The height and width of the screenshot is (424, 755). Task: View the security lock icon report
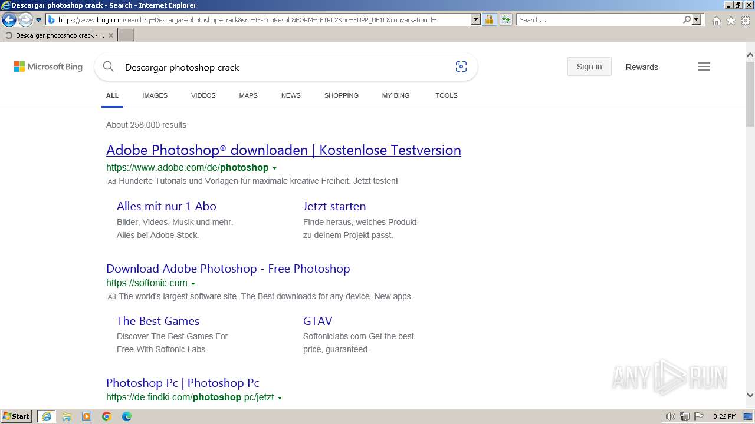click(489, 19)
